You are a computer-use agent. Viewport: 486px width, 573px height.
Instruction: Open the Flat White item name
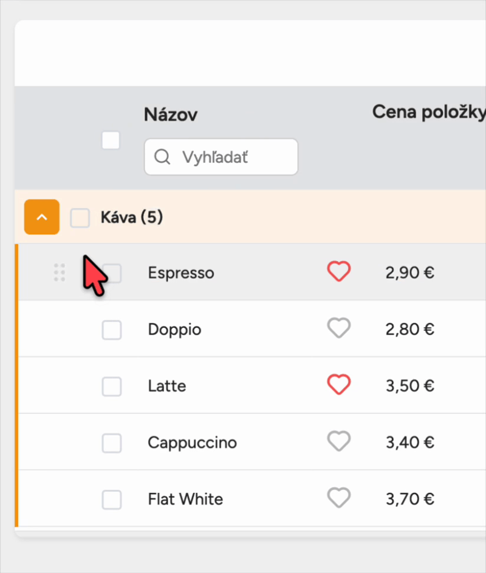point(185,499)
